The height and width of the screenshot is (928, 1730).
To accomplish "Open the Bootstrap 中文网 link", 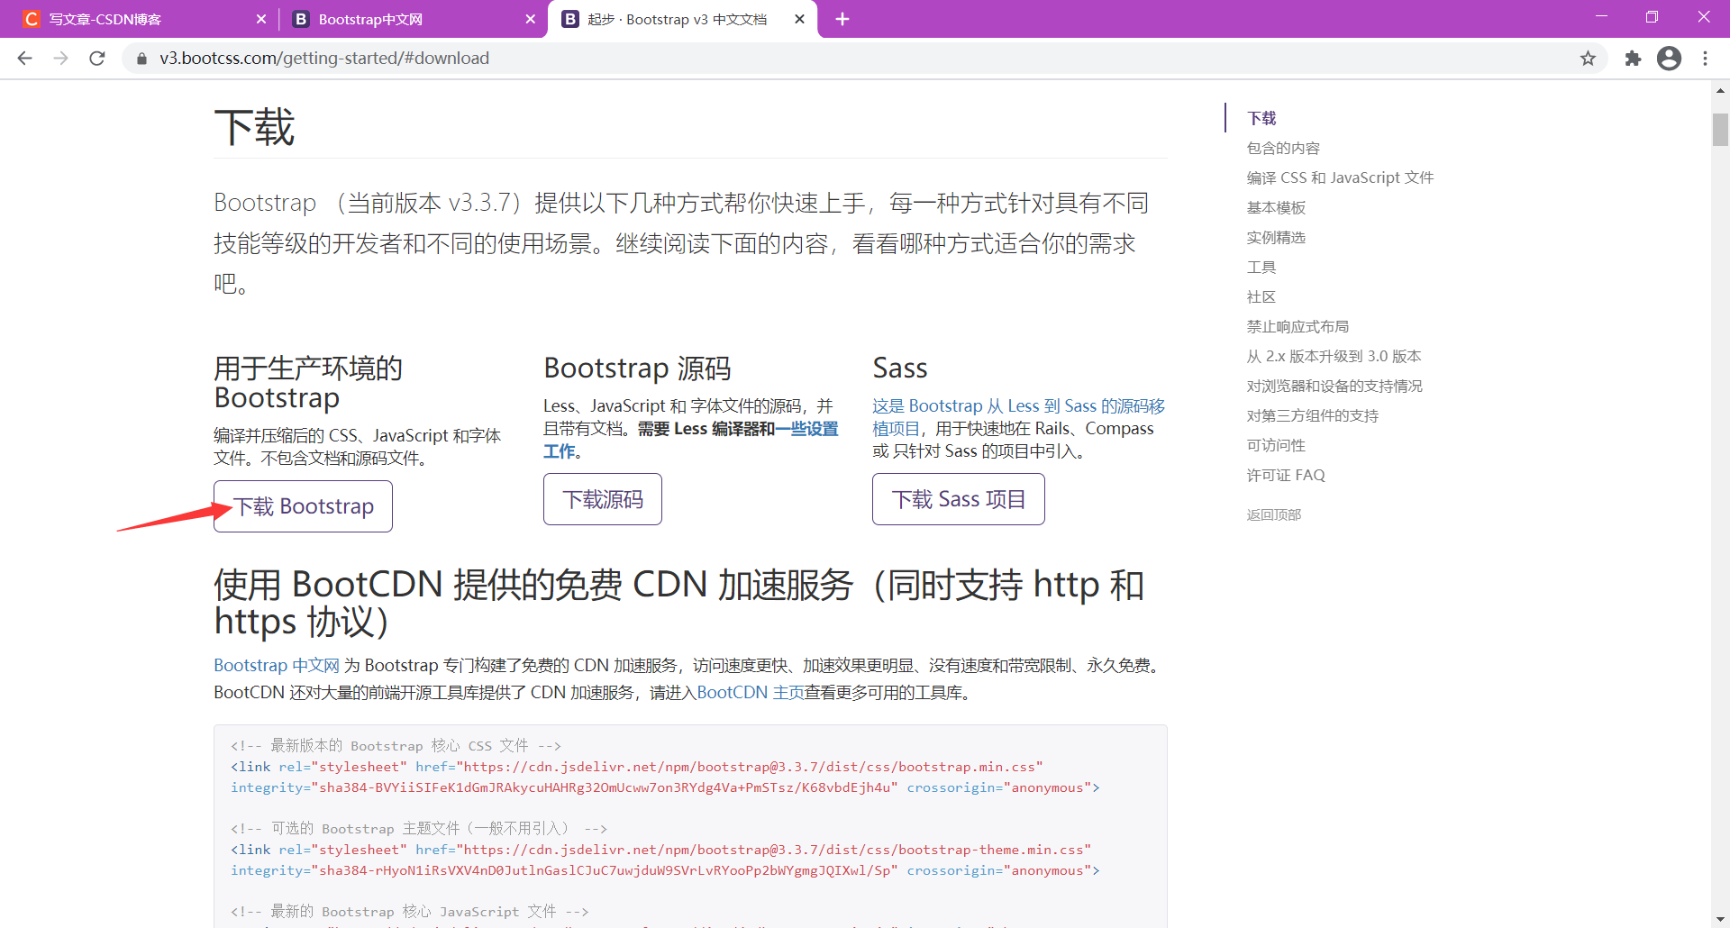I will [277, 665].
